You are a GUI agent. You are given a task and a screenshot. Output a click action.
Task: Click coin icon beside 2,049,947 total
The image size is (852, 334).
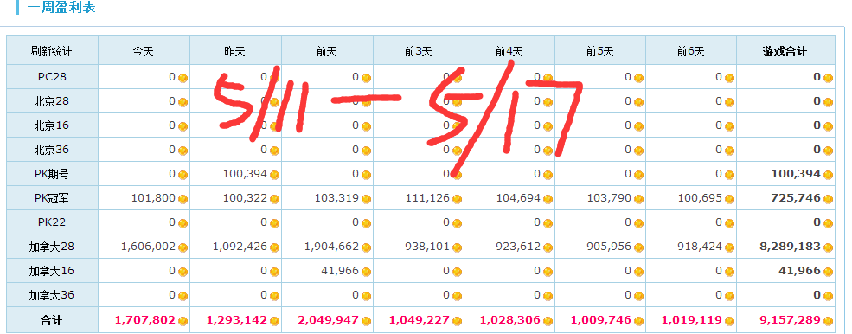366,321
